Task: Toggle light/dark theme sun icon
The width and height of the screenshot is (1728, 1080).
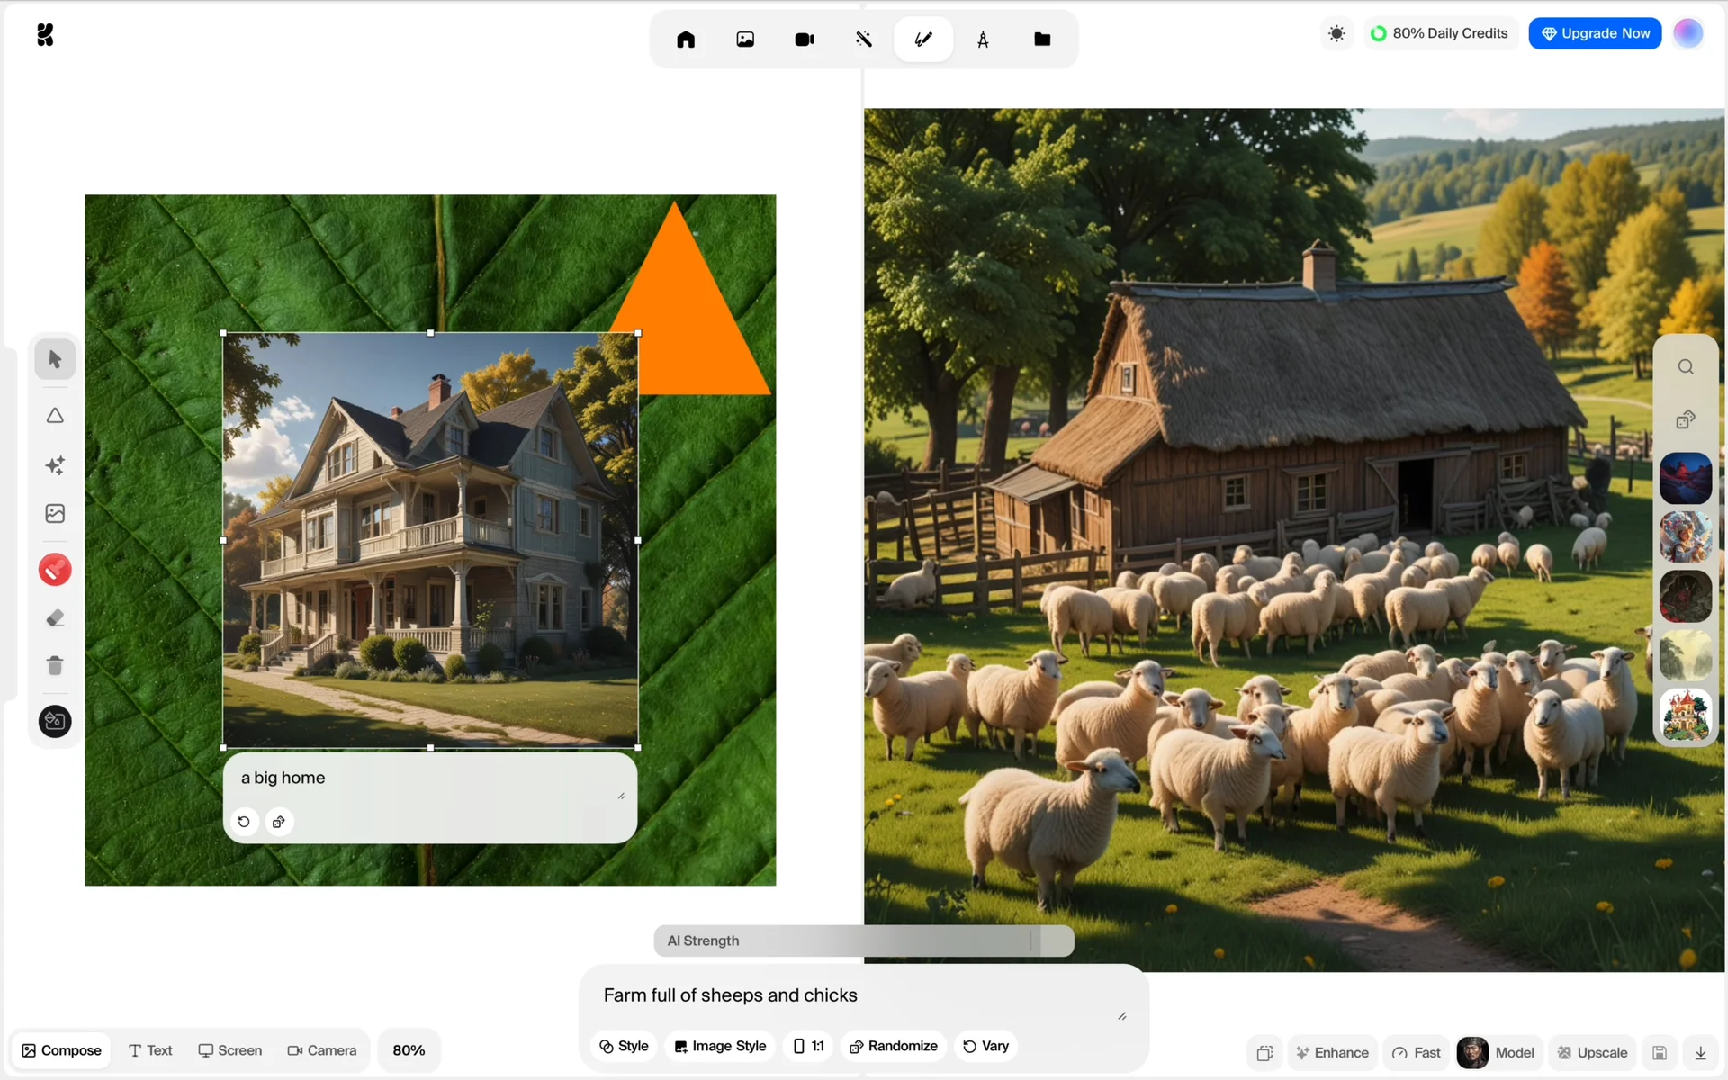Action: pyautogui.click(x=1336, y=34)
